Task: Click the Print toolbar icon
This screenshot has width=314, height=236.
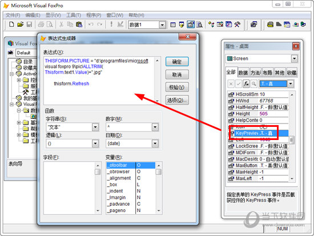Action: pos(41,25)
